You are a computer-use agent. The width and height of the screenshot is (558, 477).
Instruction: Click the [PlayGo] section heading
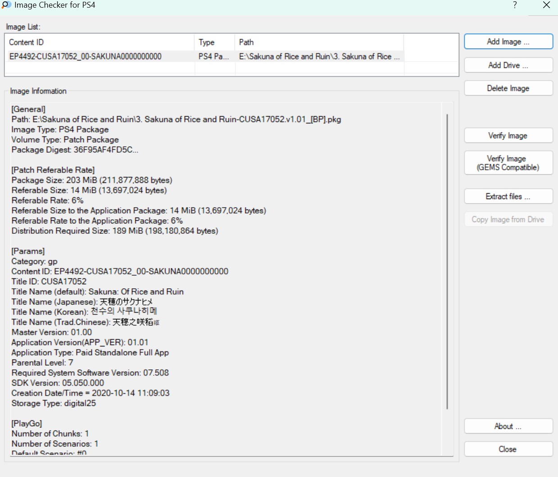pos(27,423)
